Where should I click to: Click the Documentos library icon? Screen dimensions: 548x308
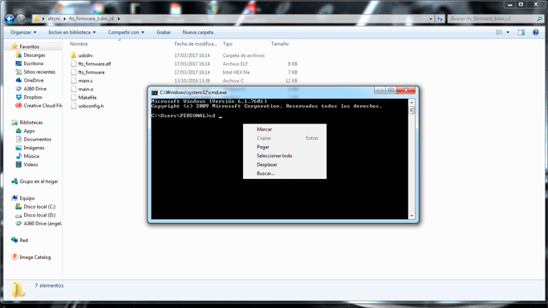(18, 140)
